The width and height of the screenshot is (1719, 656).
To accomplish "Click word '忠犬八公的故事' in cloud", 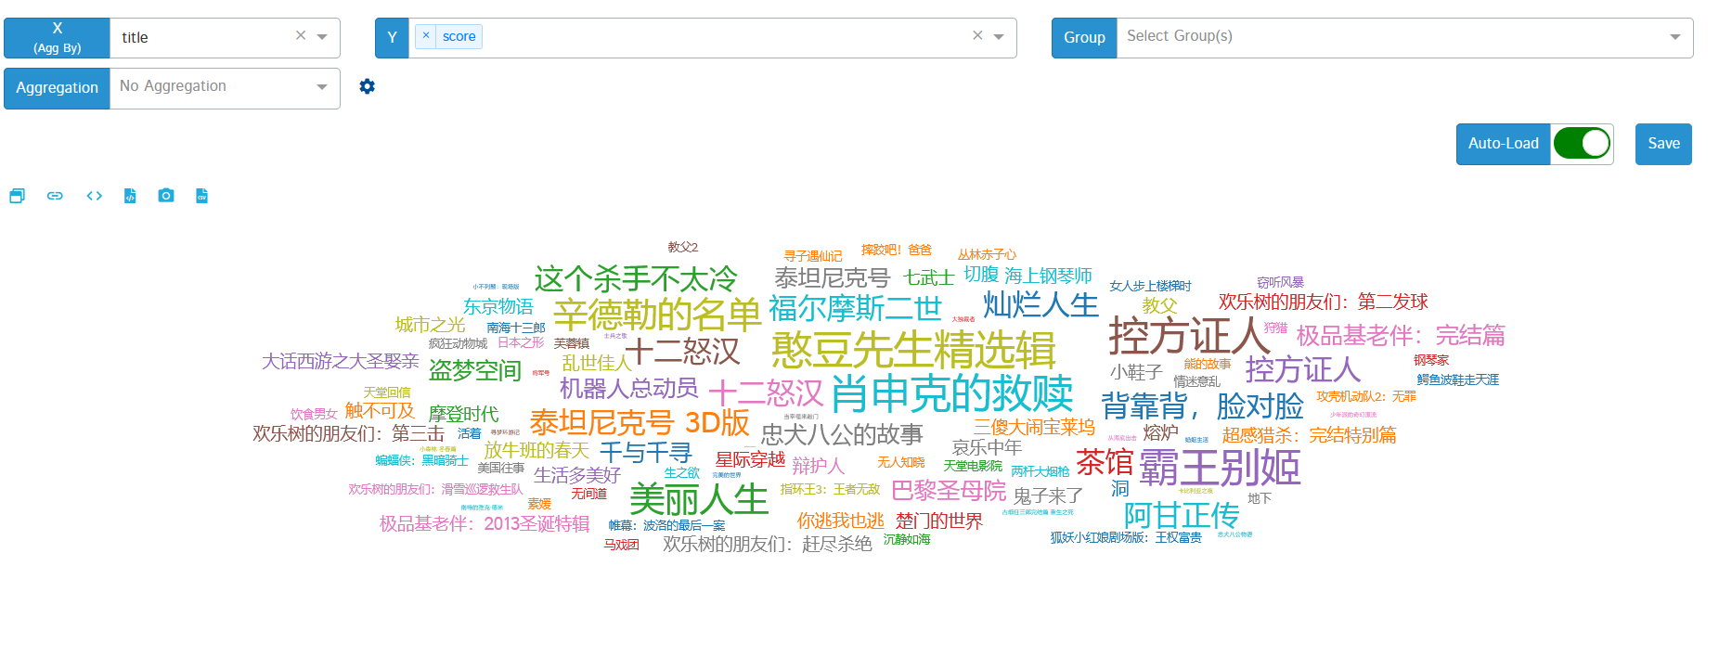I will point(842,434).
